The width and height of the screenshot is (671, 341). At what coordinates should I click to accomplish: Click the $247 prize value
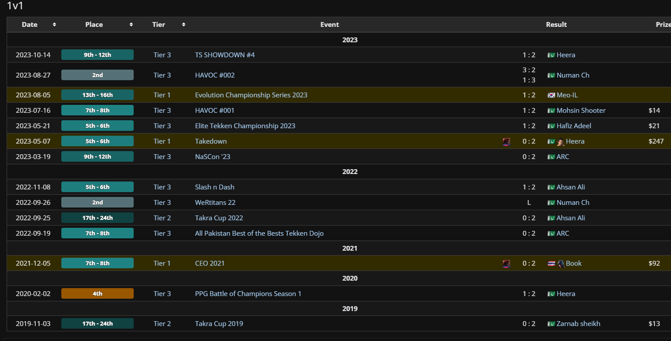coord(656,141)
